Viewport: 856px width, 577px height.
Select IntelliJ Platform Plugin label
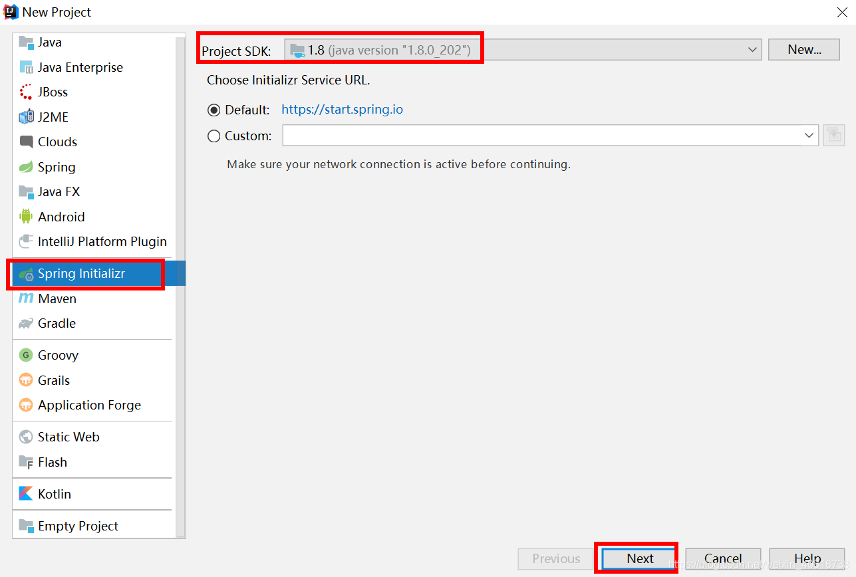(102, 242)
